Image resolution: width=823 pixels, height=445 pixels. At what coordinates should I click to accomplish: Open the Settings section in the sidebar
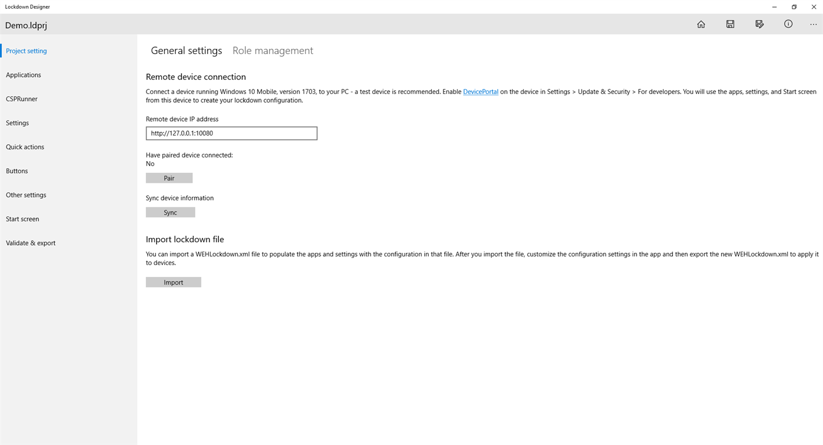pos(17,123)
